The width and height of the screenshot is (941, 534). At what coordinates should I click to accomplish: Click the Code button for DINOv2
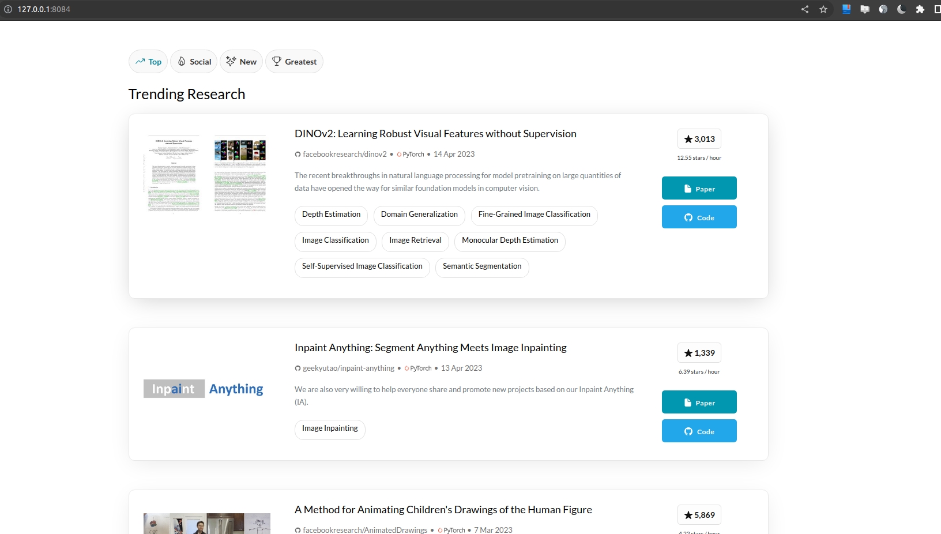pyautogui.click(x=699, y=217)
